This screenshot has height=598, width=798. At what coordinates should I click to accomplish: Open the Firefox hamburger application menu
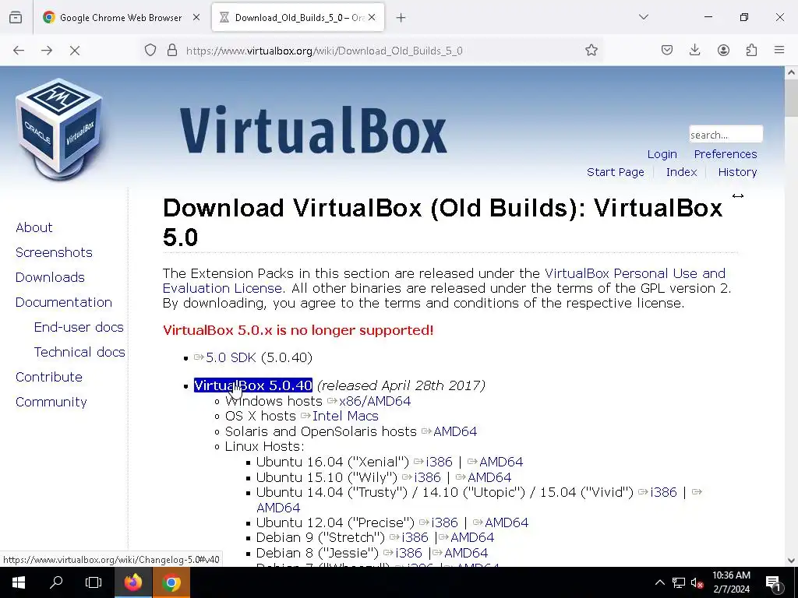[x=779, y=50]
